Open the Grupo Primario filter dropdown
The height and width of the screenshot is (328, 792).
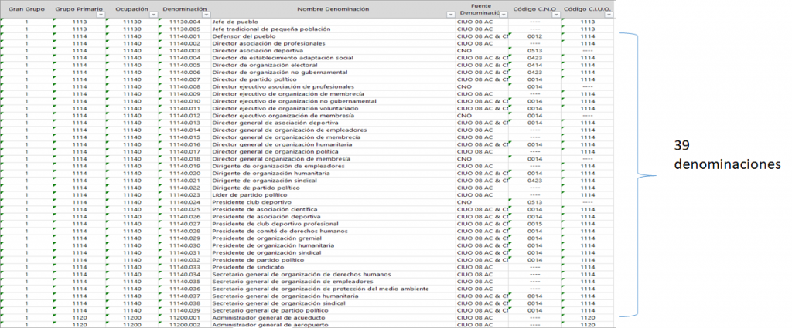(x=101, y=15)
